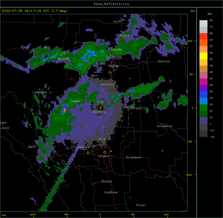Click the HighRiver label
223x218 pixels.
coord(111,192)
